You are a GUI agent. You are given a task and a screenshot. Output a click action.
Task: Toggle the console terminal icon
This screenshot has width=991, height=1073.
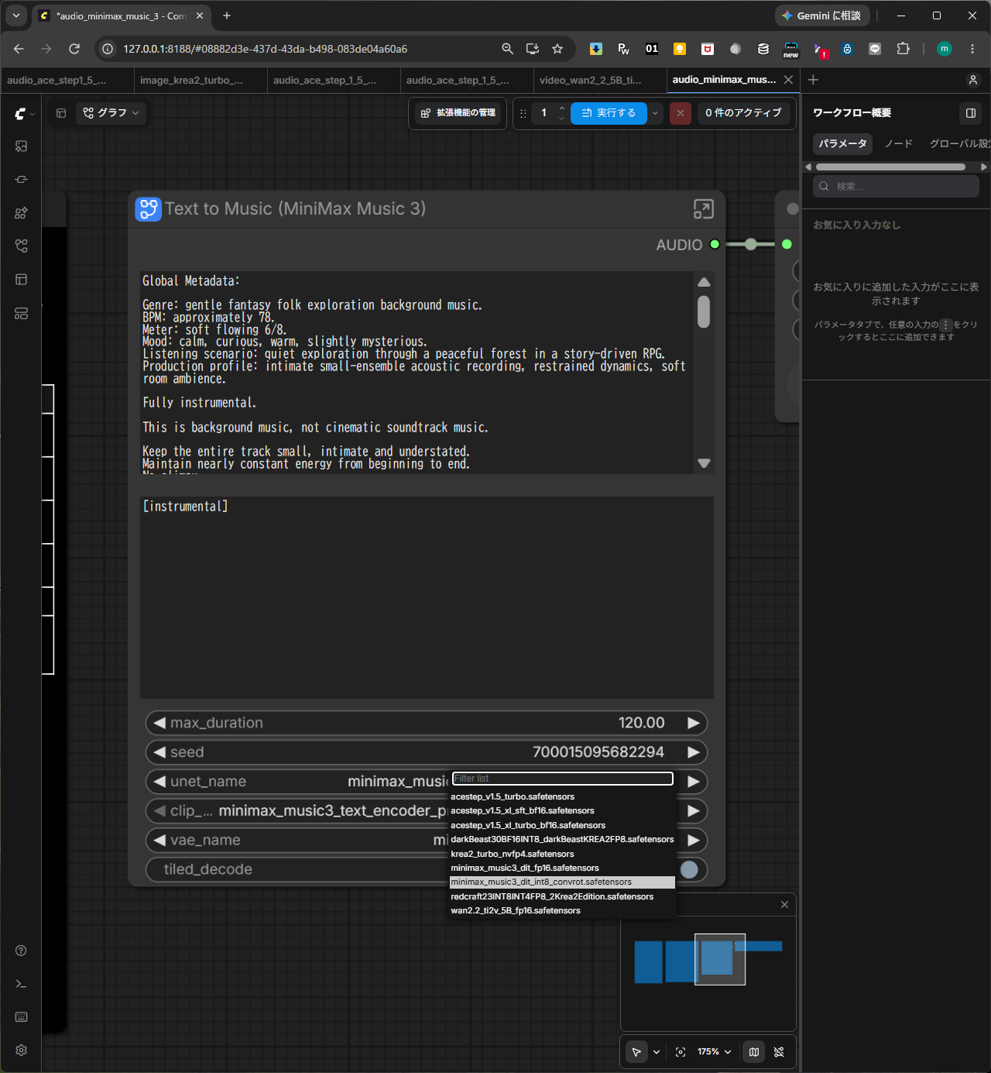[21, 984]
